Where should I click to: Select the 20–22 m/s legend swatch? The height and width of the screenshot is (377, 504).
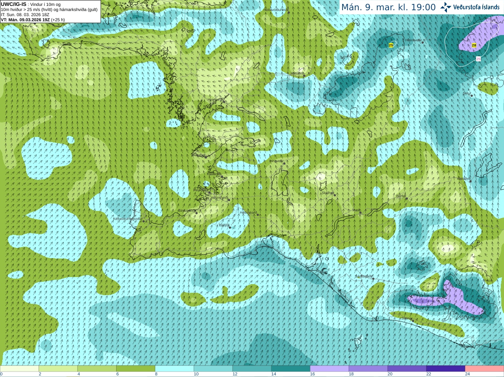click(407, 369)
